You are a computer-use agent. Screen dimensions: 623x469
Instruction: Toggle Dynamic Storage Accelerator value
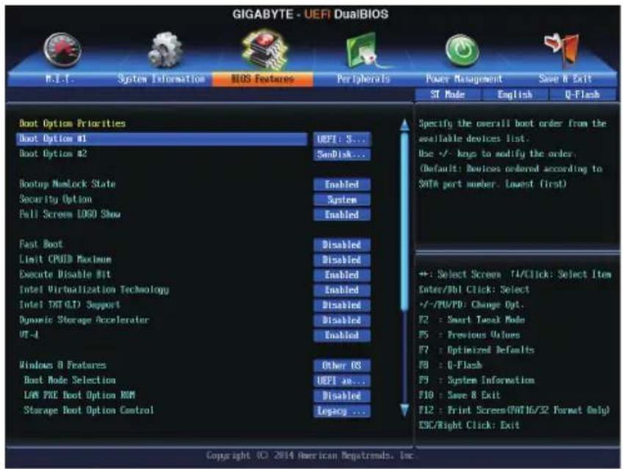pos(342,320)
